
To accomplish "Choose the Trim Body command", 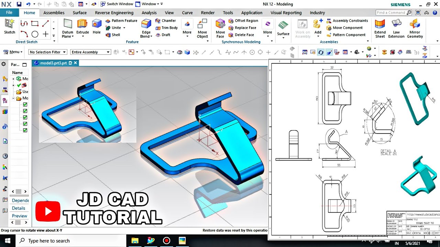I will click(166, 28).
